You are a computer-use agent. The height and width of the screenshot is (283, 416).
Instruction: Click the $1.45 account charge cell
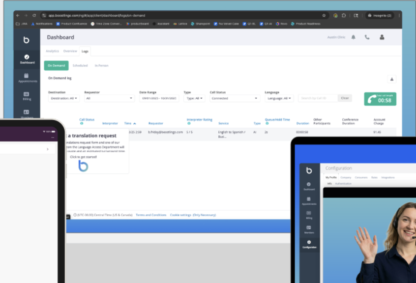click(377, 132)
